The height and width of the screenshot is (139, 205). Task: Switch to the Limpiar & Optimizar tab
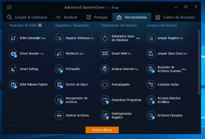coord(27,17)
